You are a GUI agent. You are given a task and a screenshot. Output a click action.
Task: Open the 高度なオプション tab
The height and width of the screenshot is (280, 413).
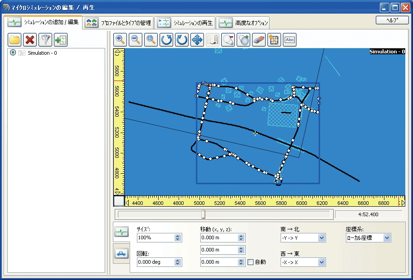click(243, 23)
